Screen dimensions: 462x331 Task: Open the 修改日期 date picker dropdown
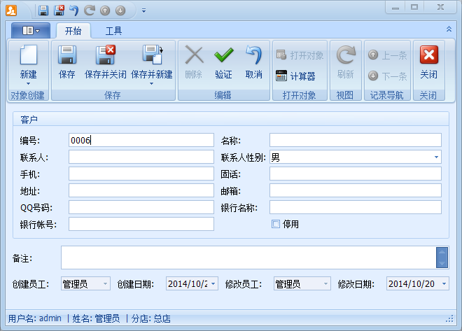tap(444, 284)
